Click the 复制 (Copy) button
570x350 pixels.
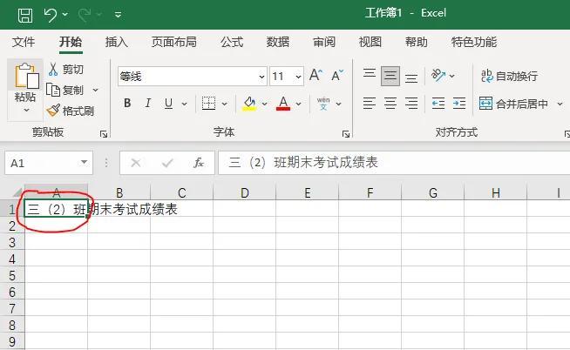[66, 90]
